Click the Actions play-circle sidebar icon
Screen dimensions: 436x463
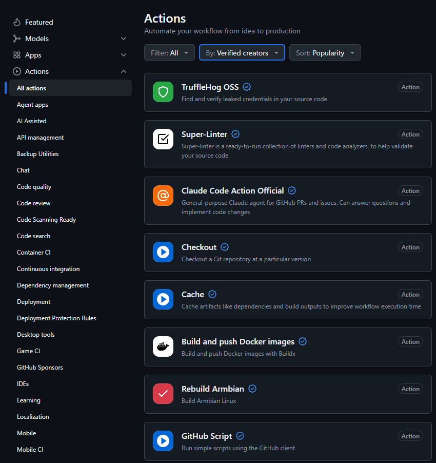(17, 71)
